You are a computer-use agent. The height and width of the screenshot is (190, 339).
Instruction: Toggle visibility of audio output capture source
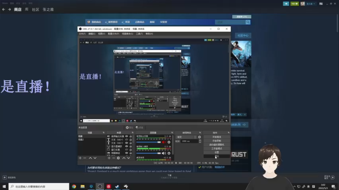pyautogui.click(x=127, y=136)
